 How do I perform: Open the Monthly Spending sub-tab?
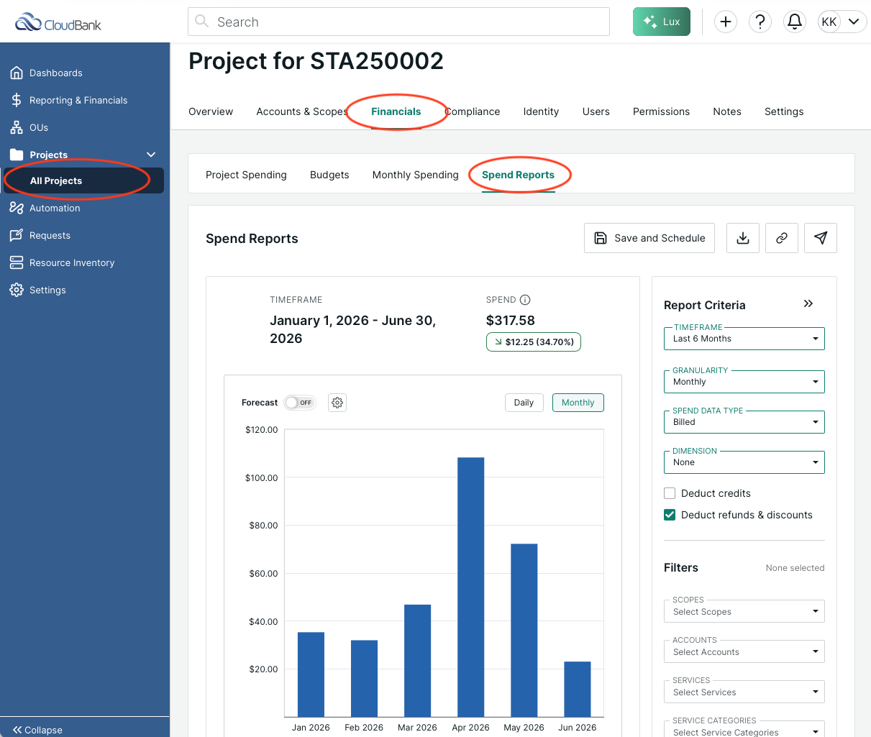click(416, 175)
